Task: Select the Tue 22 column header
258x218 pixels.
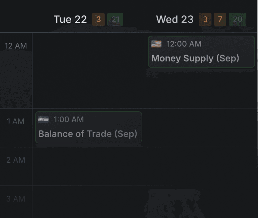Action: coord(70,19)
